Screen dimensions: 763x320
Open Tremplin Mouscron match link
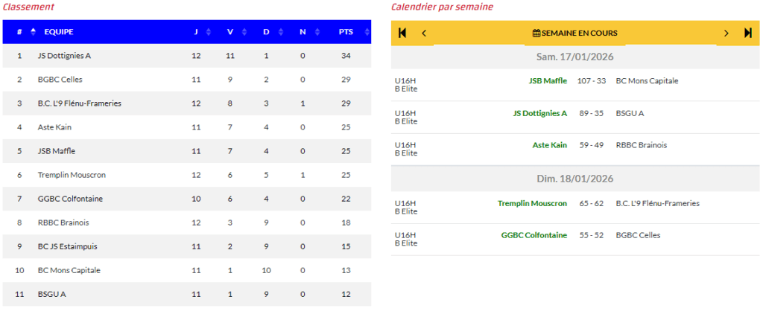(x=532, y=203)
